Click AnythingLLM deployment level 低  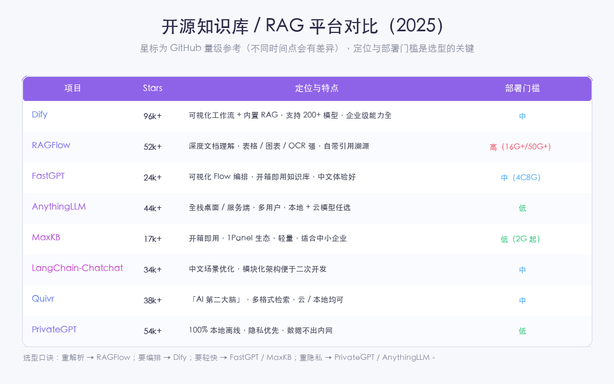pos(522,208)
